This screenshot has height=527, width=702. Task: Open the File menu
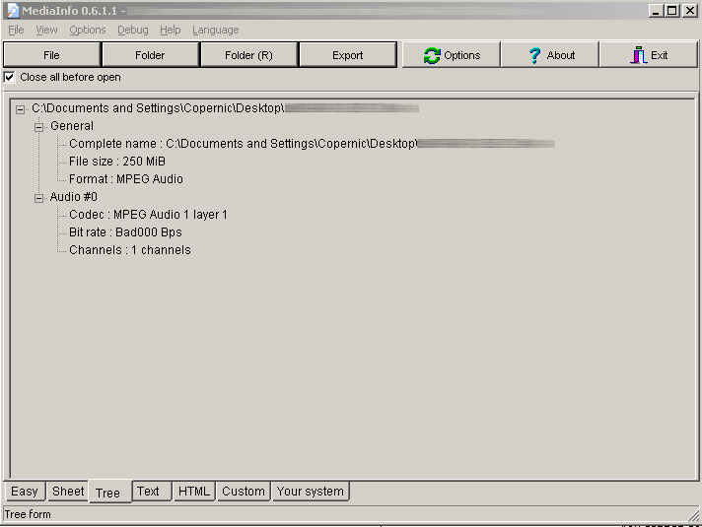[x=16, y=30]
